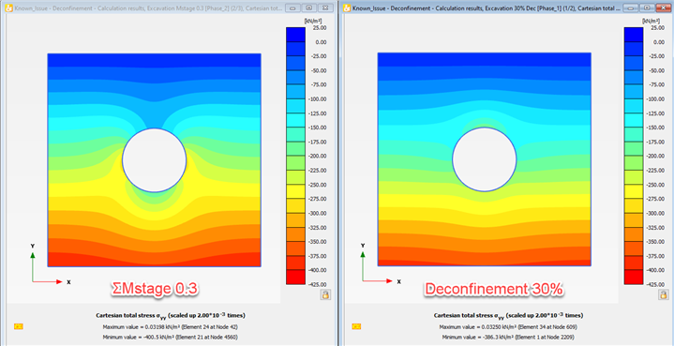Click Maximum value 0.03198 kN/m² line
The width and height of the screenshot is (674, 346).
coord(171,327)
